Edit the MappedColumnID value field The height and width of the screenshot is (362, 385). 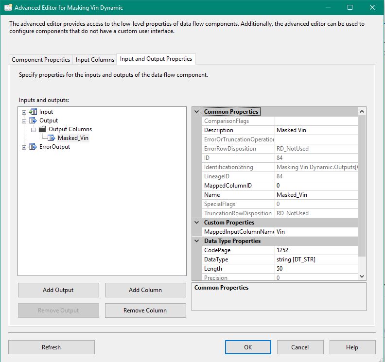coord(316,186)
